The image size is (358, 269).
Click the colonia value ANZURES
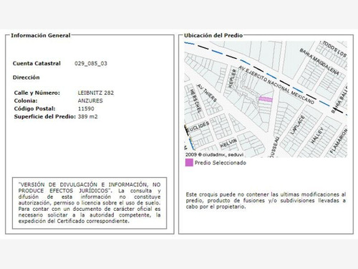[90, 100]
